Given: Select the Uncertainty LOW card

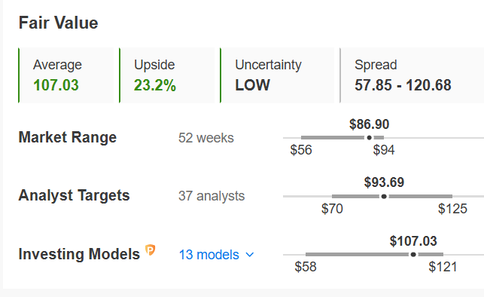Looking at the screenshot, I should [277, 75].
